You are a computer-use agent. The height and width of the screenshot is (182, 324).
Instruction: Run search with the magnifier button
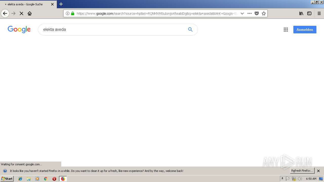(x=190, y=29)
